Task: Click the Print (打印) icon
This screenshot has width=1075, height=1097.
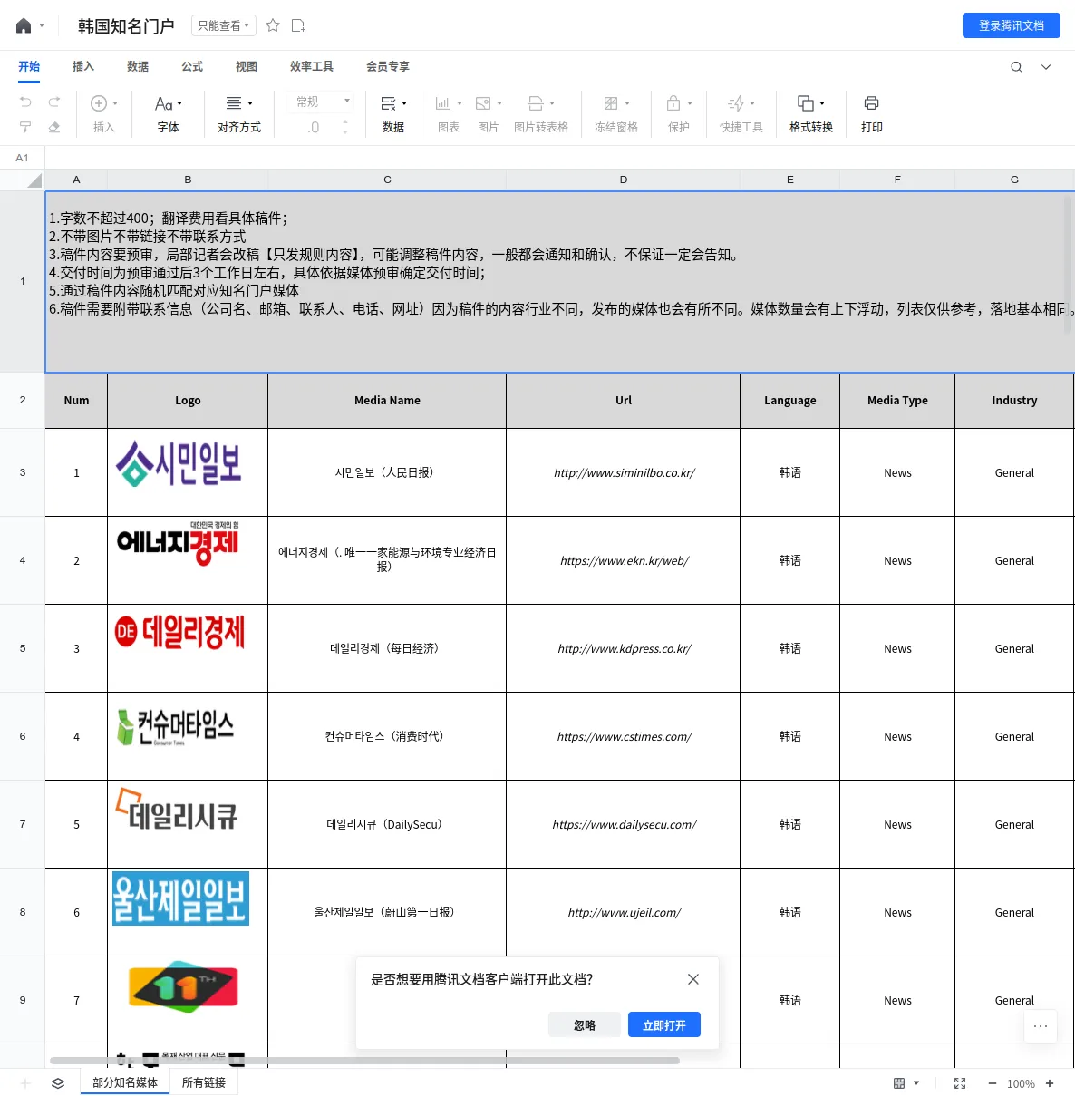Action: point(872,114)
